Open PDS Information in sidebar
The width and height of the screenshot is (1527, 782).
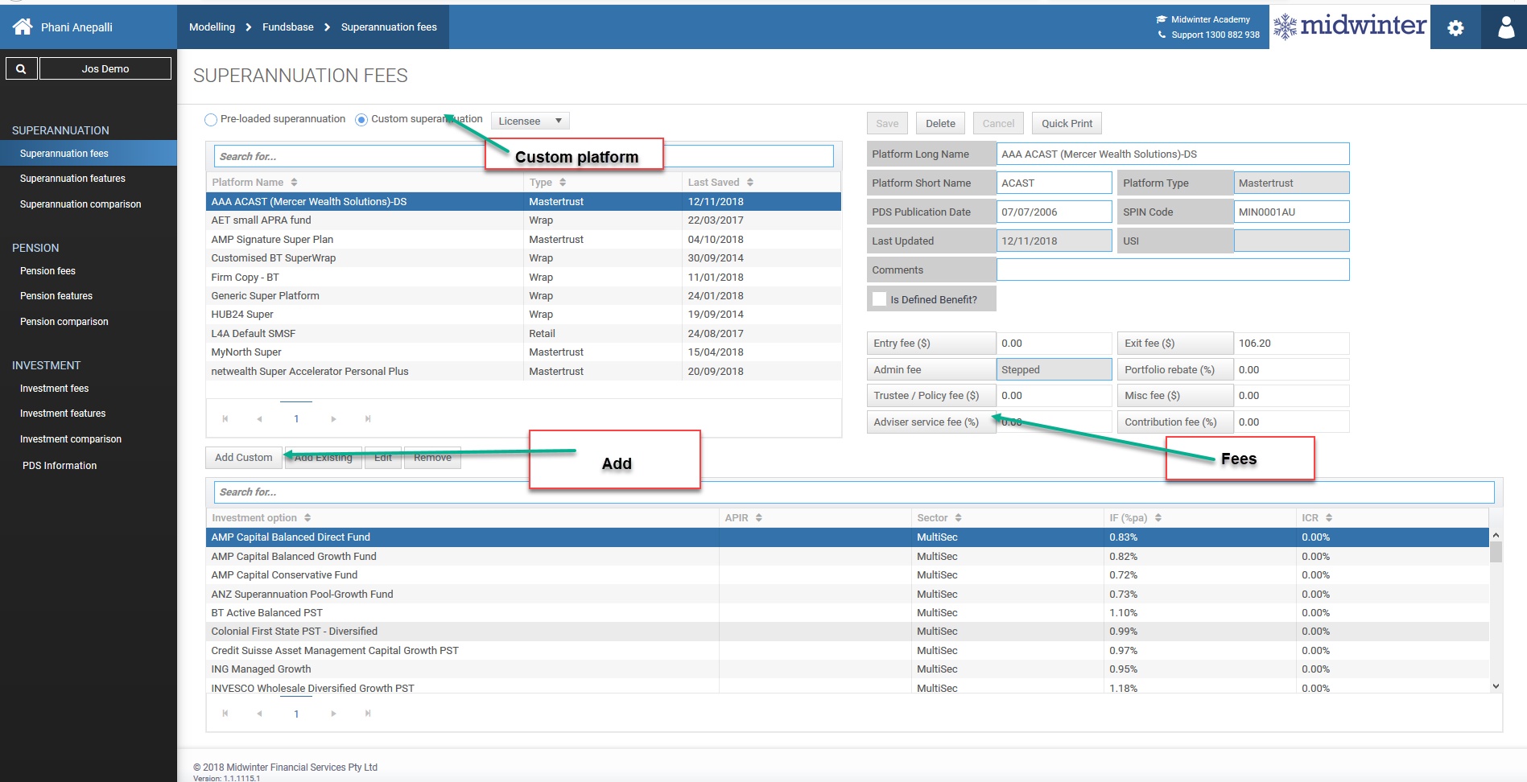coord(60,466)
